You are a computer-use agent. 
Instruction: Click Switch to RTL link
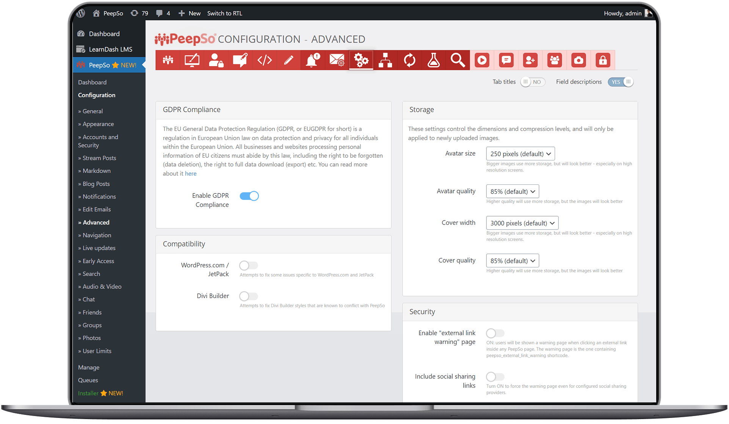tap(224, 13)
